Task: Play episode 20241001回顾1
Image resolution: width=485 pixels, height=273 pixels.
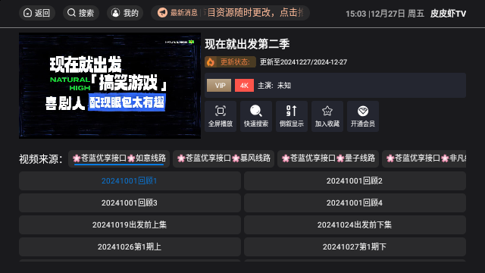Action: click(130, 180)
